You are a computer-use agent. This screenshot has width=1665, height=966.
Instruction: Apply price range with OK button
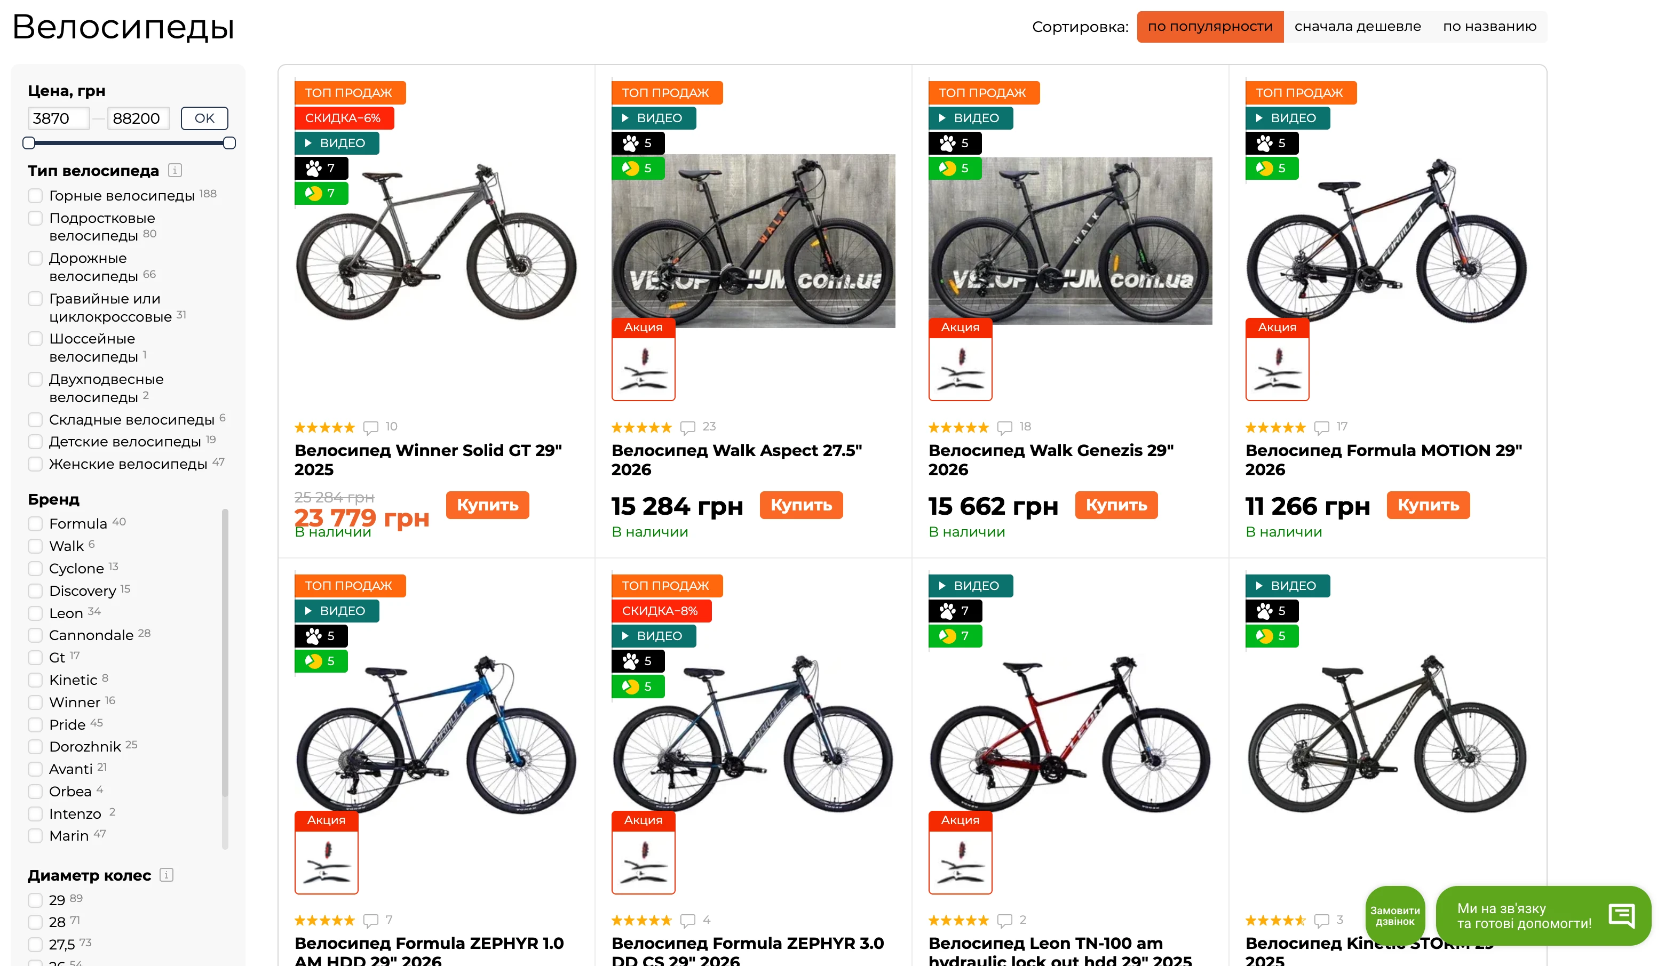tap(204, 118)
